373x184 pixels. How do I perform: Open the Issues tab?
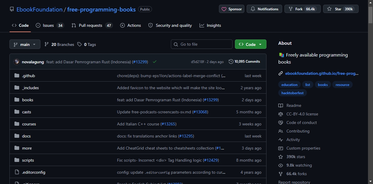point(50,25)
